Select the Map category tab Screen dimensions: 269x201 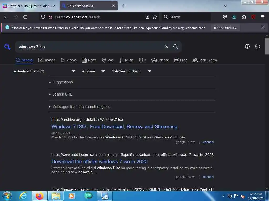108,60
